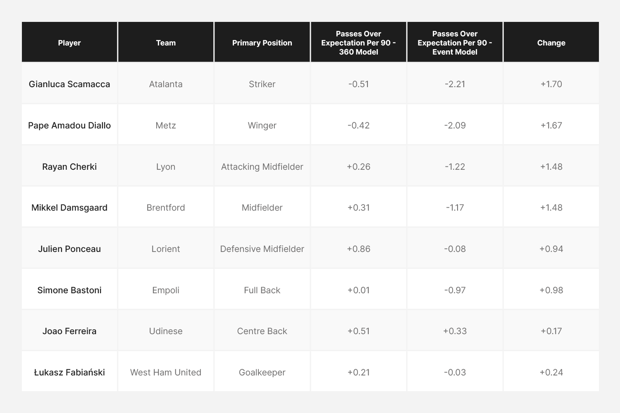Click the Joao Ferreira name cell

pyautogui.click(x=69, y=331)
